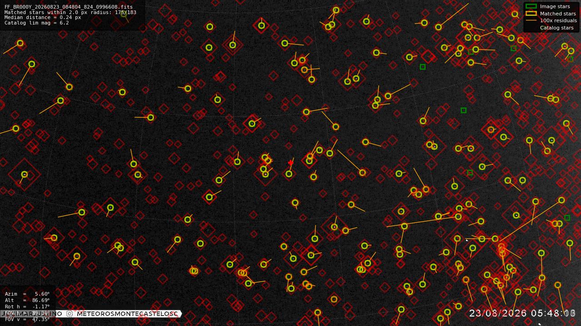Click the 'Azim = 5.60°' readout
This screenshot has width=581, height=326.
click(x=27, y=294)
